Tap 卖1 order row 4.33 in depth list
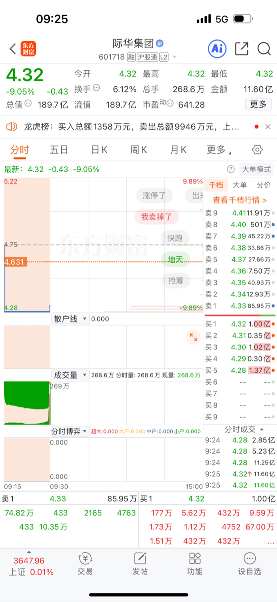 pos(240,306)
